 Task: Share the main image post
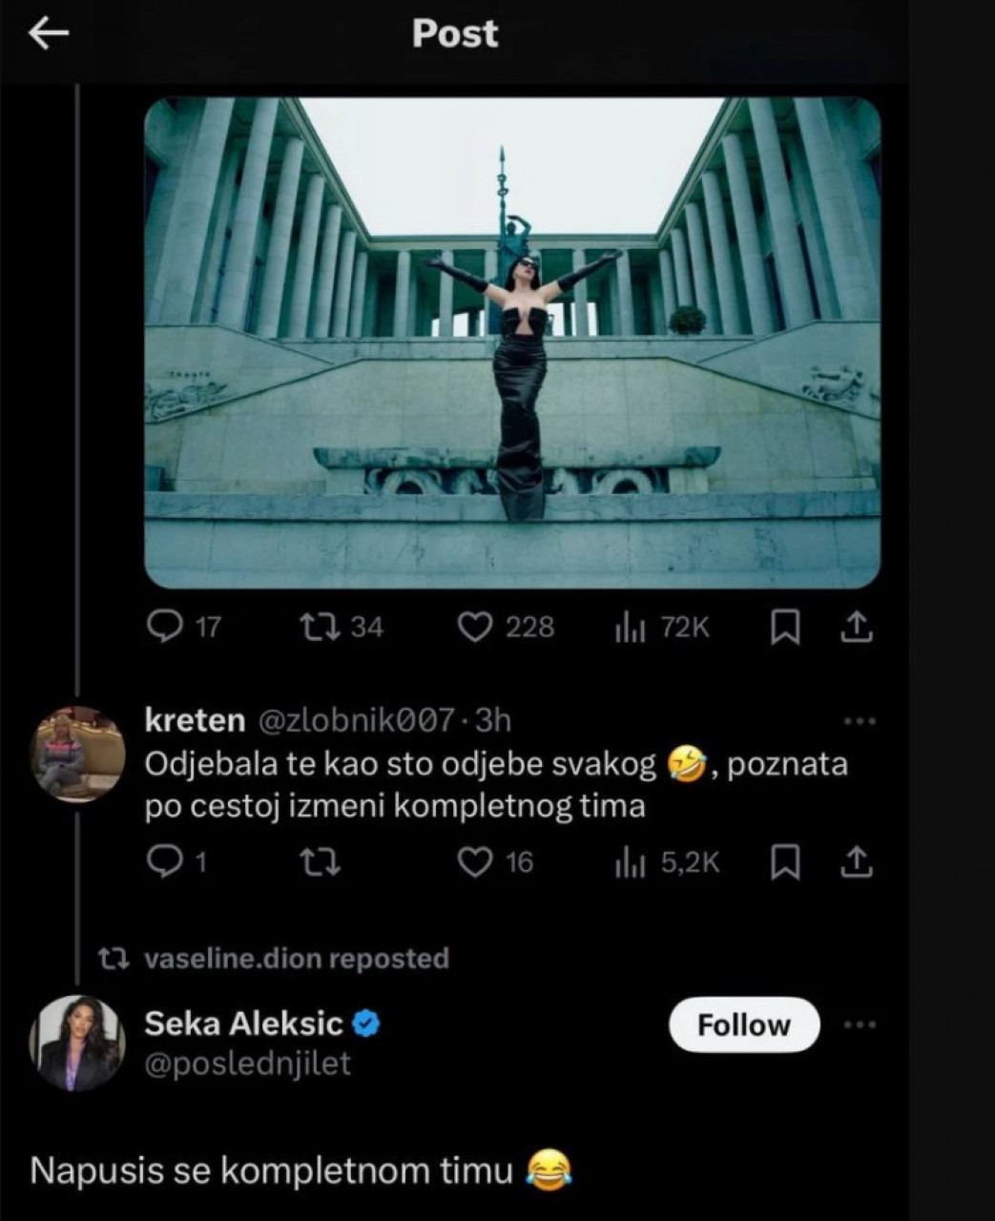click(x=857, y=627)
